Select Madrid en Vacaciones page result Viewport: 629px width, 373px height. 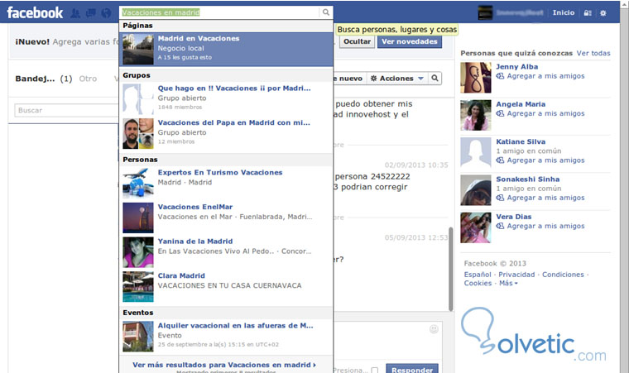pos(226,50)
